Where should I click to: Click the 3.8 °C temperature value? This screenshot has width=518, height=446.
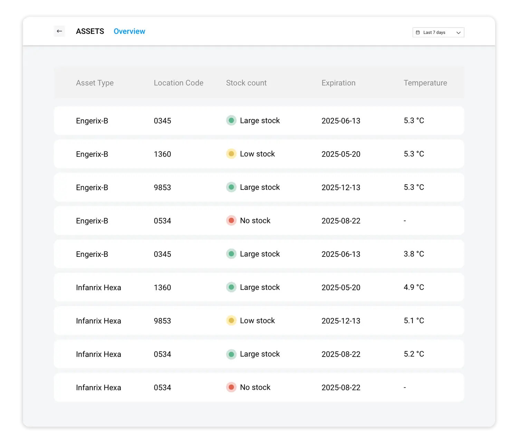pos(414,254)
